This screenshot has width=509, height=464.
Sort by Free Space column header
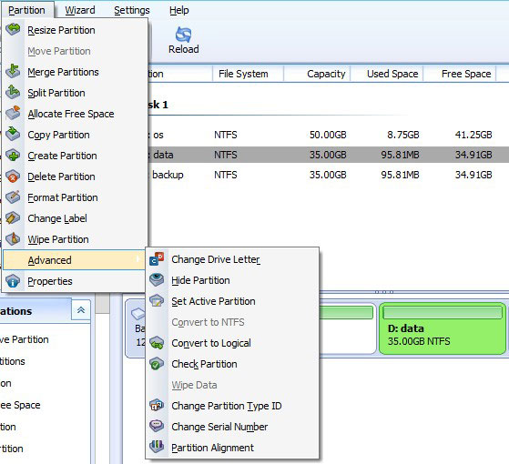click(460, 74)
